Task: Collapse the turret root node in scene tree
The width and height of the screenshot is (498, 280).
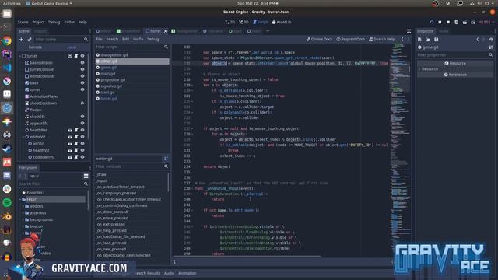Action: pyautogui.click(x=21, y=56)
